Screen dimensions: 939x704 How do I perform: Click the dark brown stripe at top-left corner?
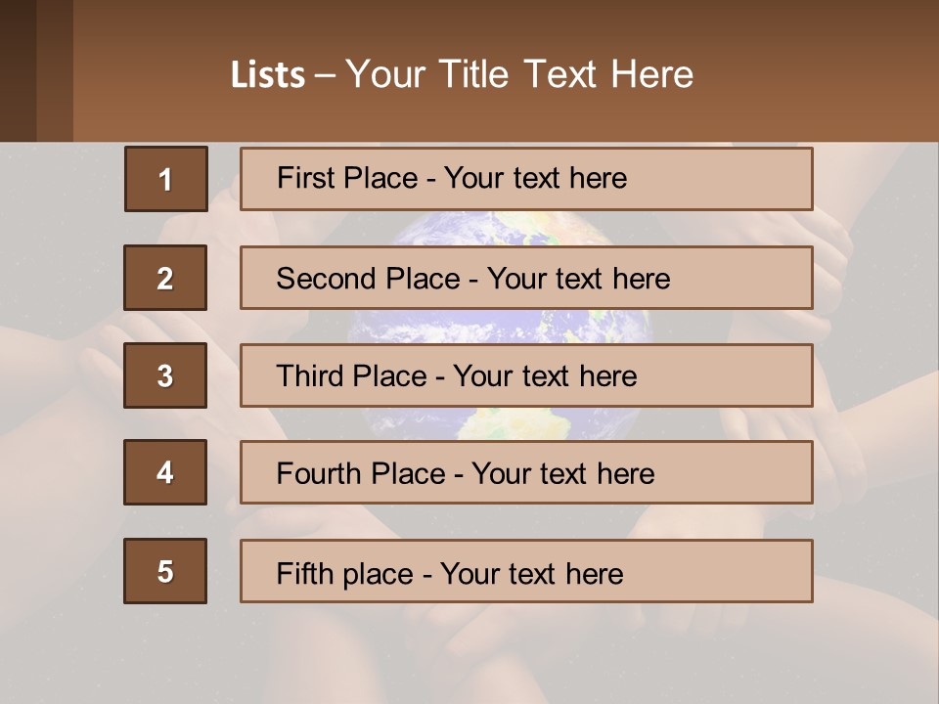pos(18,70)
